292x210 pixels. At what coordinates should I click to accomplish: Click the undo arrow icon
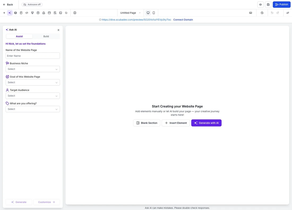click(272, 13)
